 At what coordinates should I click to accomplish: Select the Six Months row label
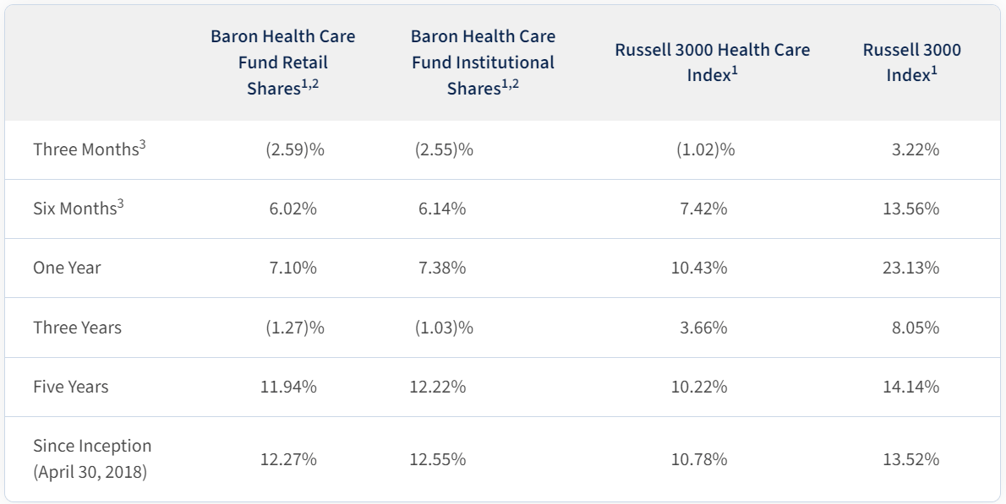pos(78,209)
